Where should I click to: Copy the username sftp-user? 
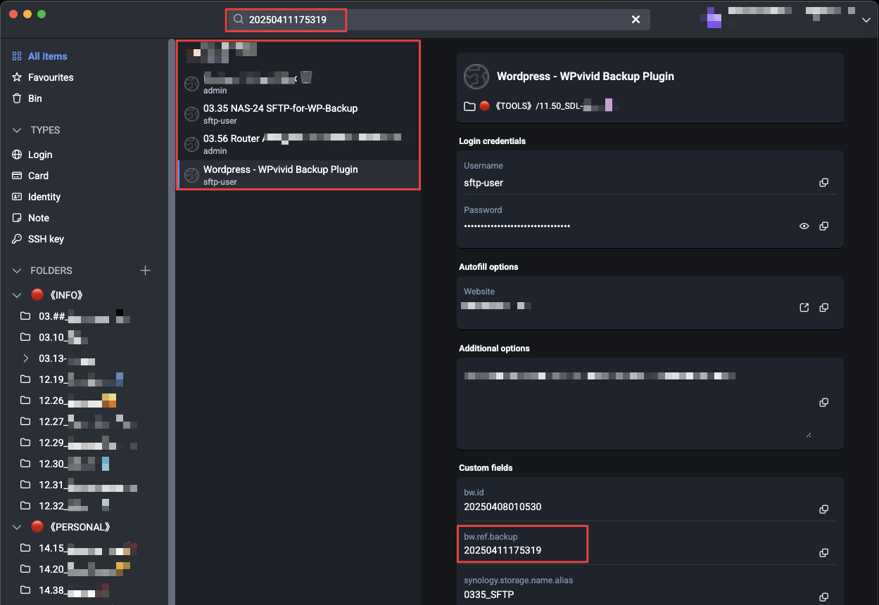823,183
